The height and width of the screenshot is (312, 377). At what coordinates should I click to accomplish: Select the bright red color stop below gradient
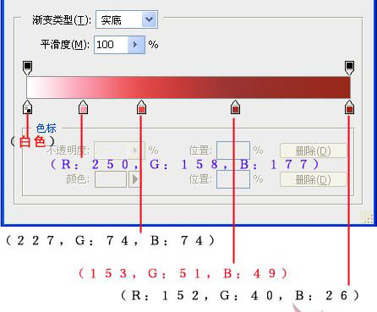click(x=141, y=107)
